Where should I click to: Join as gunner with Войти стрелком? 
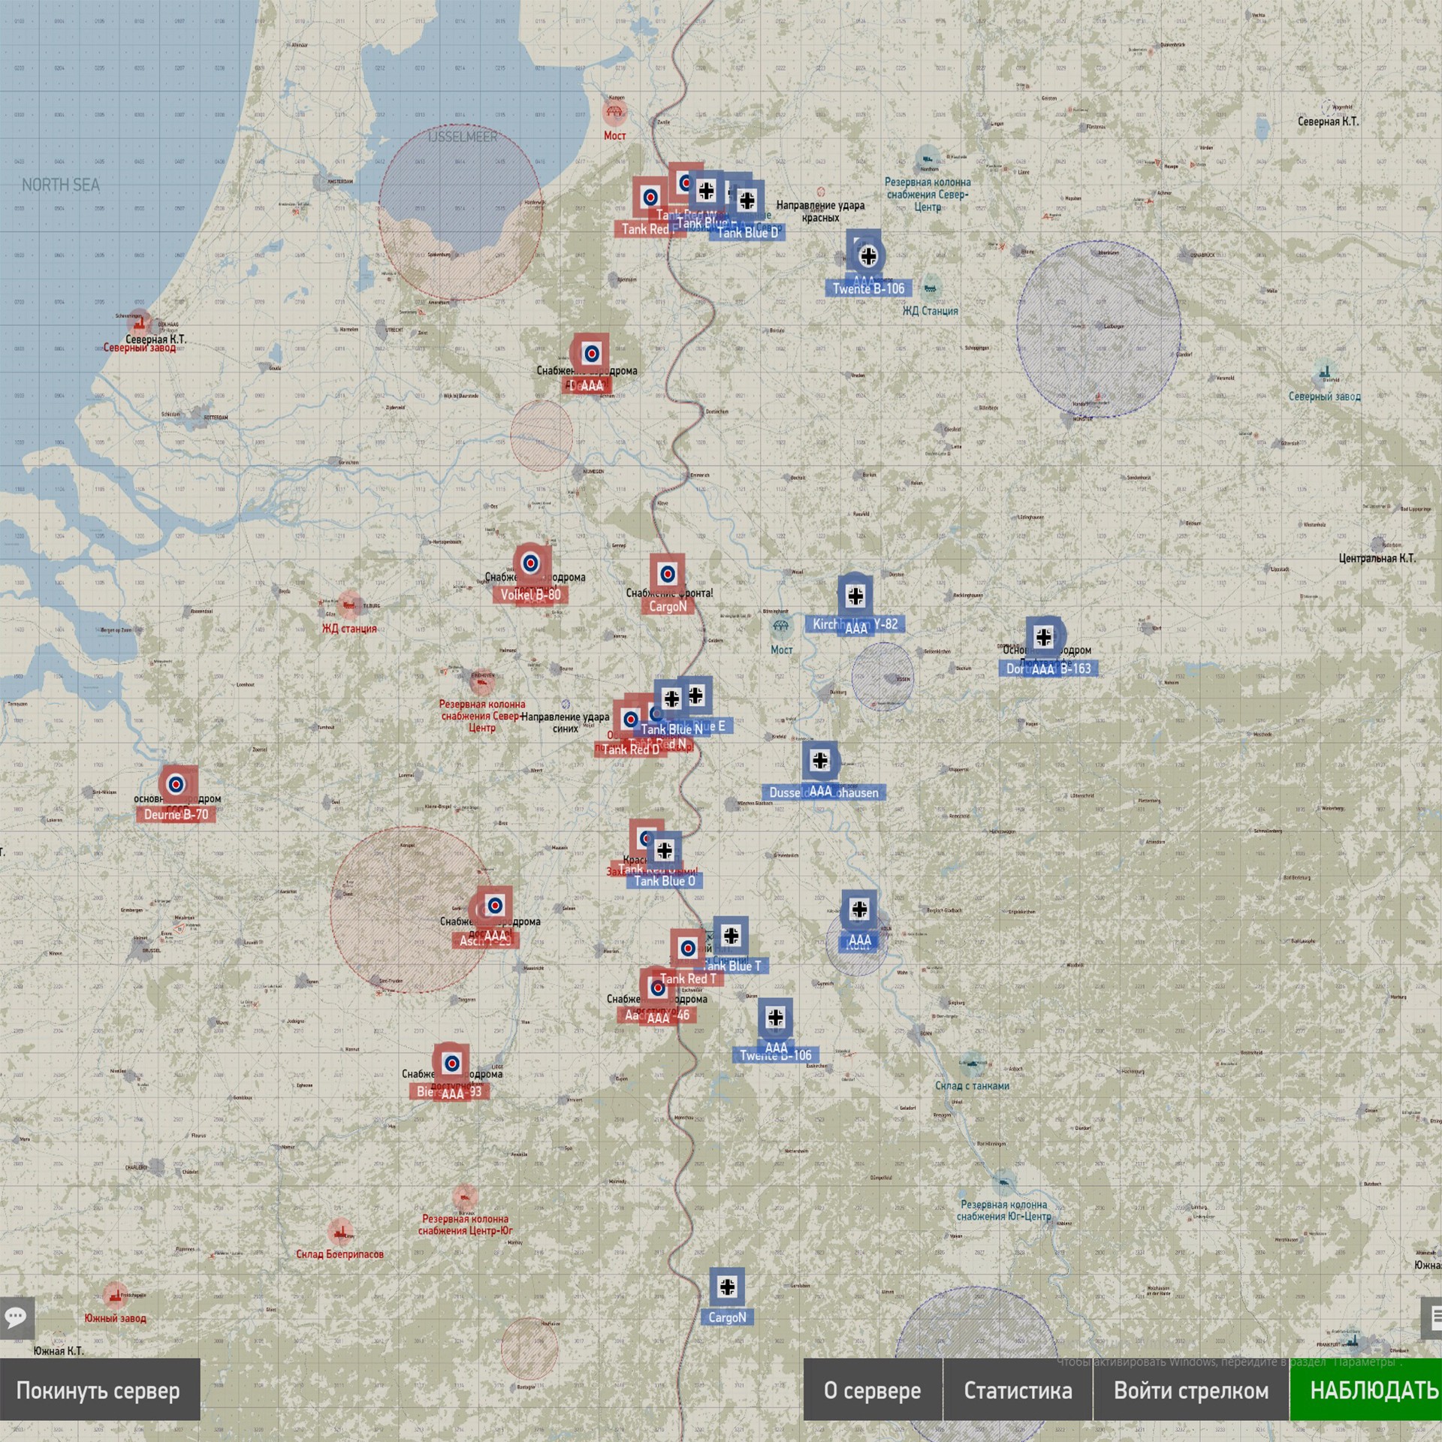point(1191,1390)
